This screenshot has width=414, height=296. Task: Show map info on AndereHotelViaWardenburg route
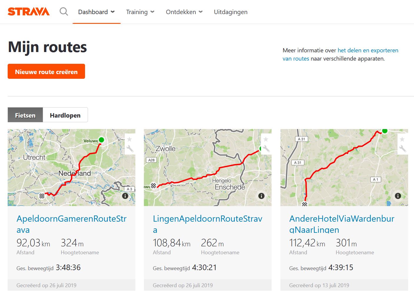pyautogui.click(x=398, y=196)
